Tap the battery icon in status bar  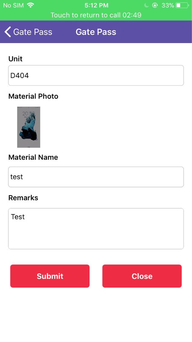click(x=182, y=5)
